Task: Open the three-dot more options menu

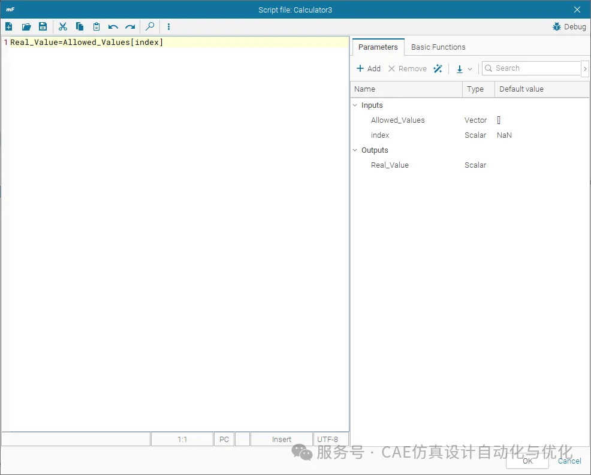Action: 168,26
